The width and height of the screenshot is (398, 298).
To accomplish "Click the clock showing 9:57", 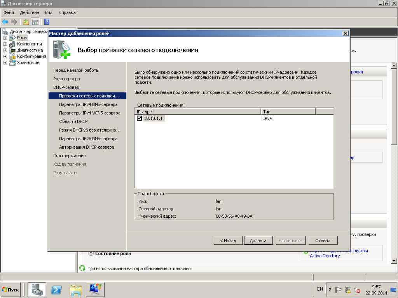I will click(x=376, y=287).
